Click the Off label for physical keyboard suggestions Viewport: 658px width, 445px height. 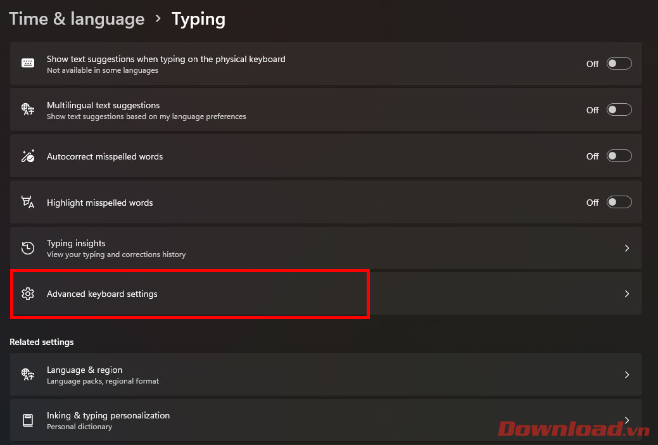coord(592,64)
